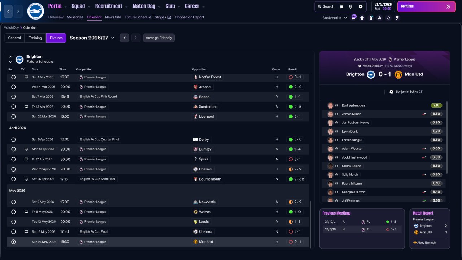Select the Leeds fixture radio button
The image size is (462, 260).
click(13, 222)
